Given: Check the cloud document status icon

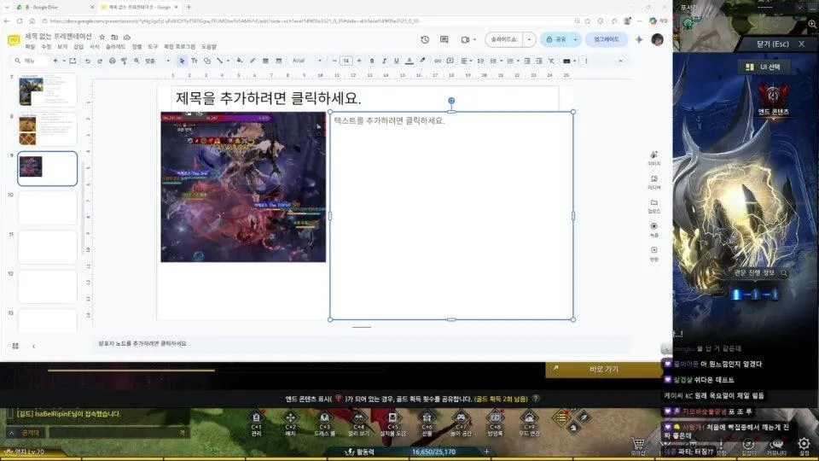Looking at the screenshot, I should tap(127, 37).
